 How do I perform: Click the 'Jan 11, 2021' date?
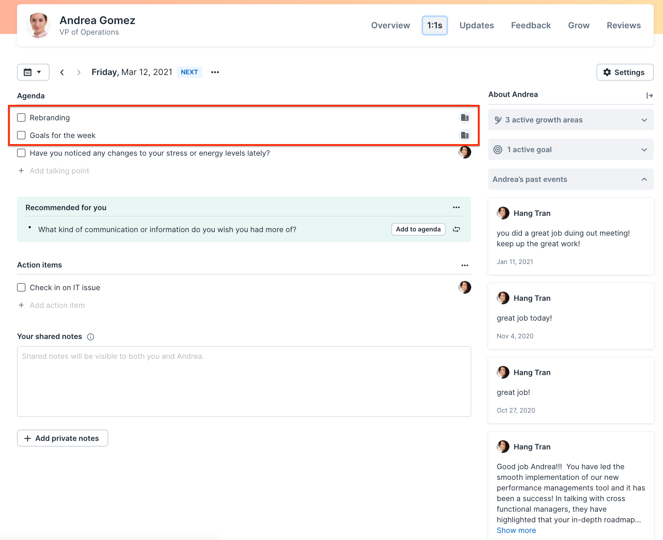[x=515, y=262]
